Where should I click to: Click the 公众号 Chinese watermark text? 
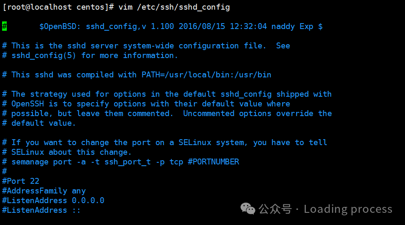[275, 209]
